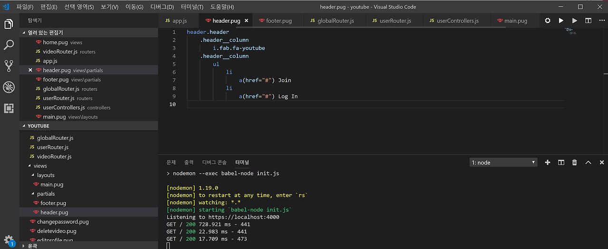Viewport: 608px width, 249px height.
Task: Open the Search view in activity bar
Action: [9, 45]
